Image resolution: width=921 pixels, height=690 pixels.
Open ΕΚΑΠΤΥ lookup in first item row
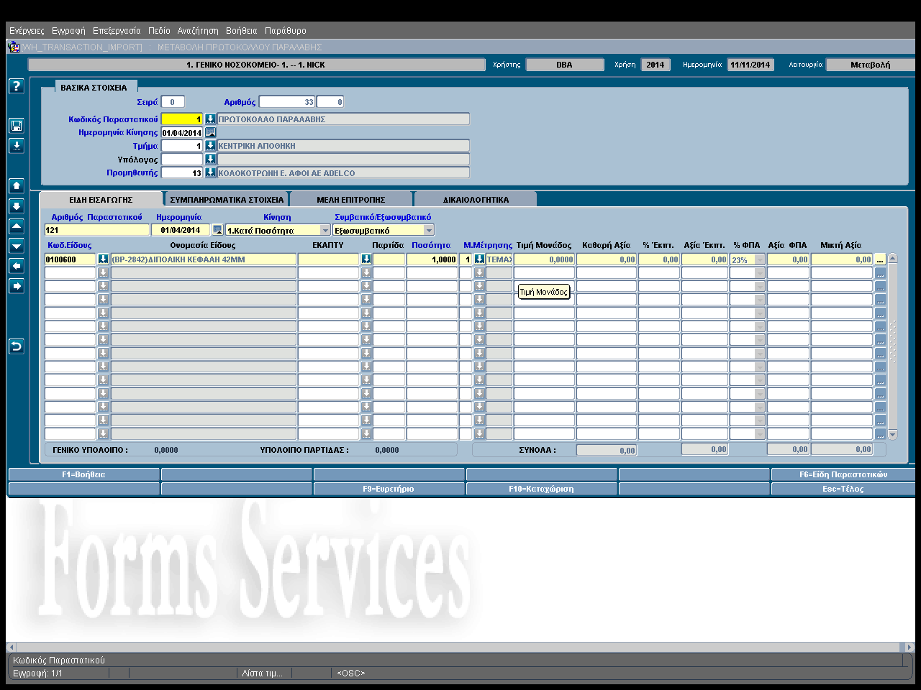click(x=366, y=259)
